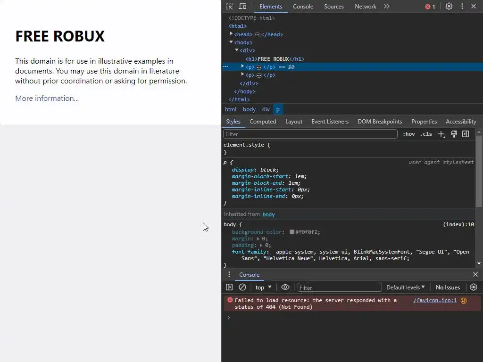Collapse the div element node
Viewport: 483px width, 362px height.
pyautogui.click(x=237, y=50)
